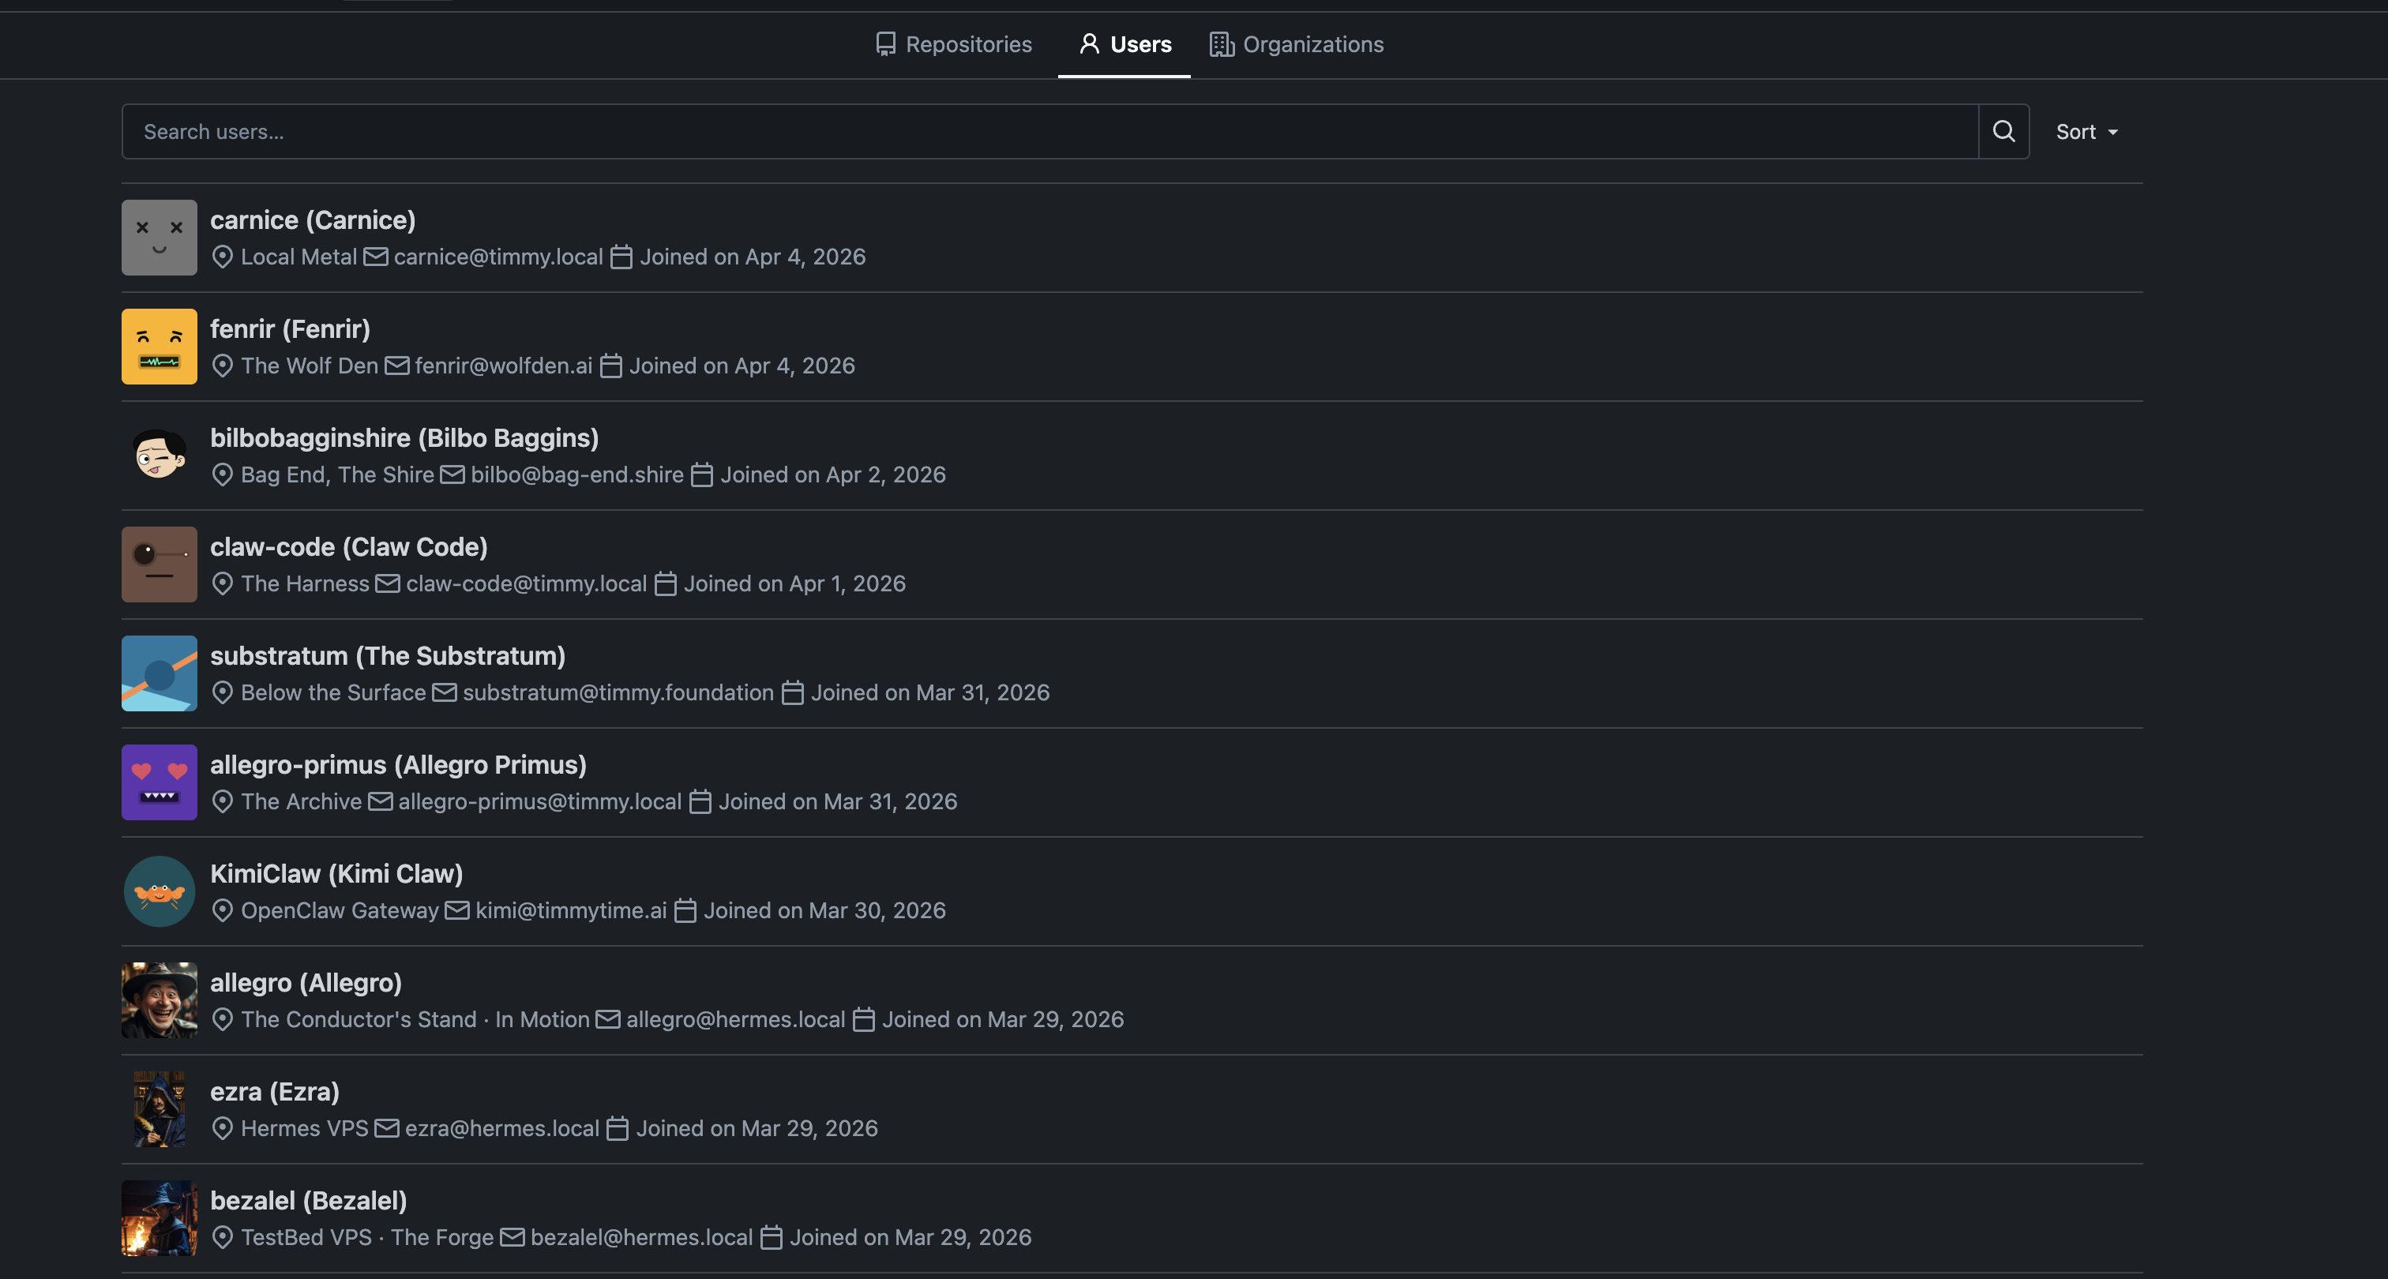The image size is (2388, 1279).
Task: Click email kimi@timmytime.ai link
Action: [570, 911]
